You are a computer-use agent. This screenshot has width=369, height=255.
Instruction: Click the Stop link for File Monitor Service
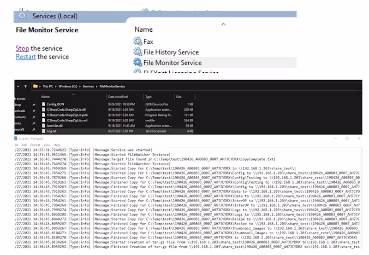pos(22,48)
